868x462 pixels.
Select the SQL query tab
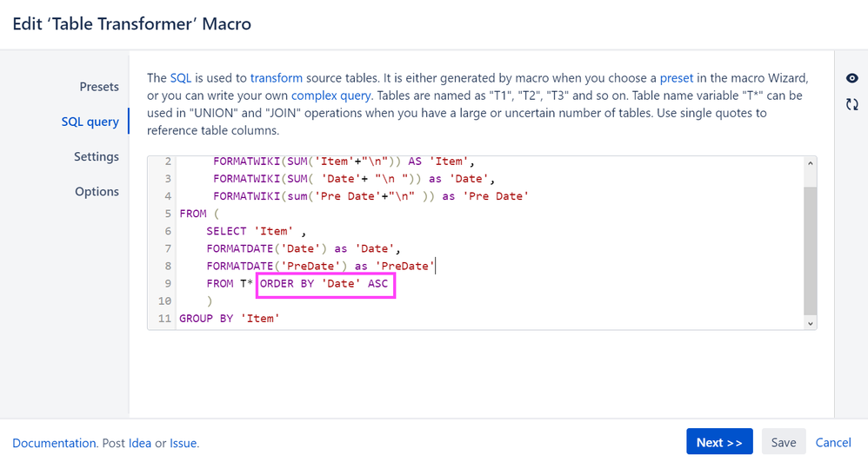[90, 122]
